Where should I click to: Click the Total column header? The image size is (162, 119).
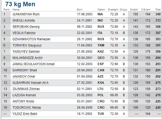[158, 10]
